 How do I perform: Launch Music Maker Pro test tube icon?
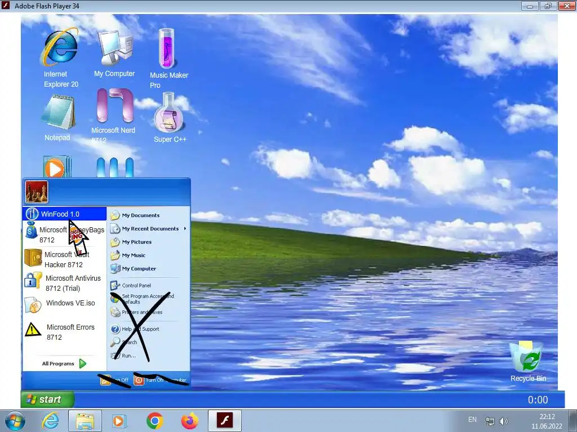point(168,58)
